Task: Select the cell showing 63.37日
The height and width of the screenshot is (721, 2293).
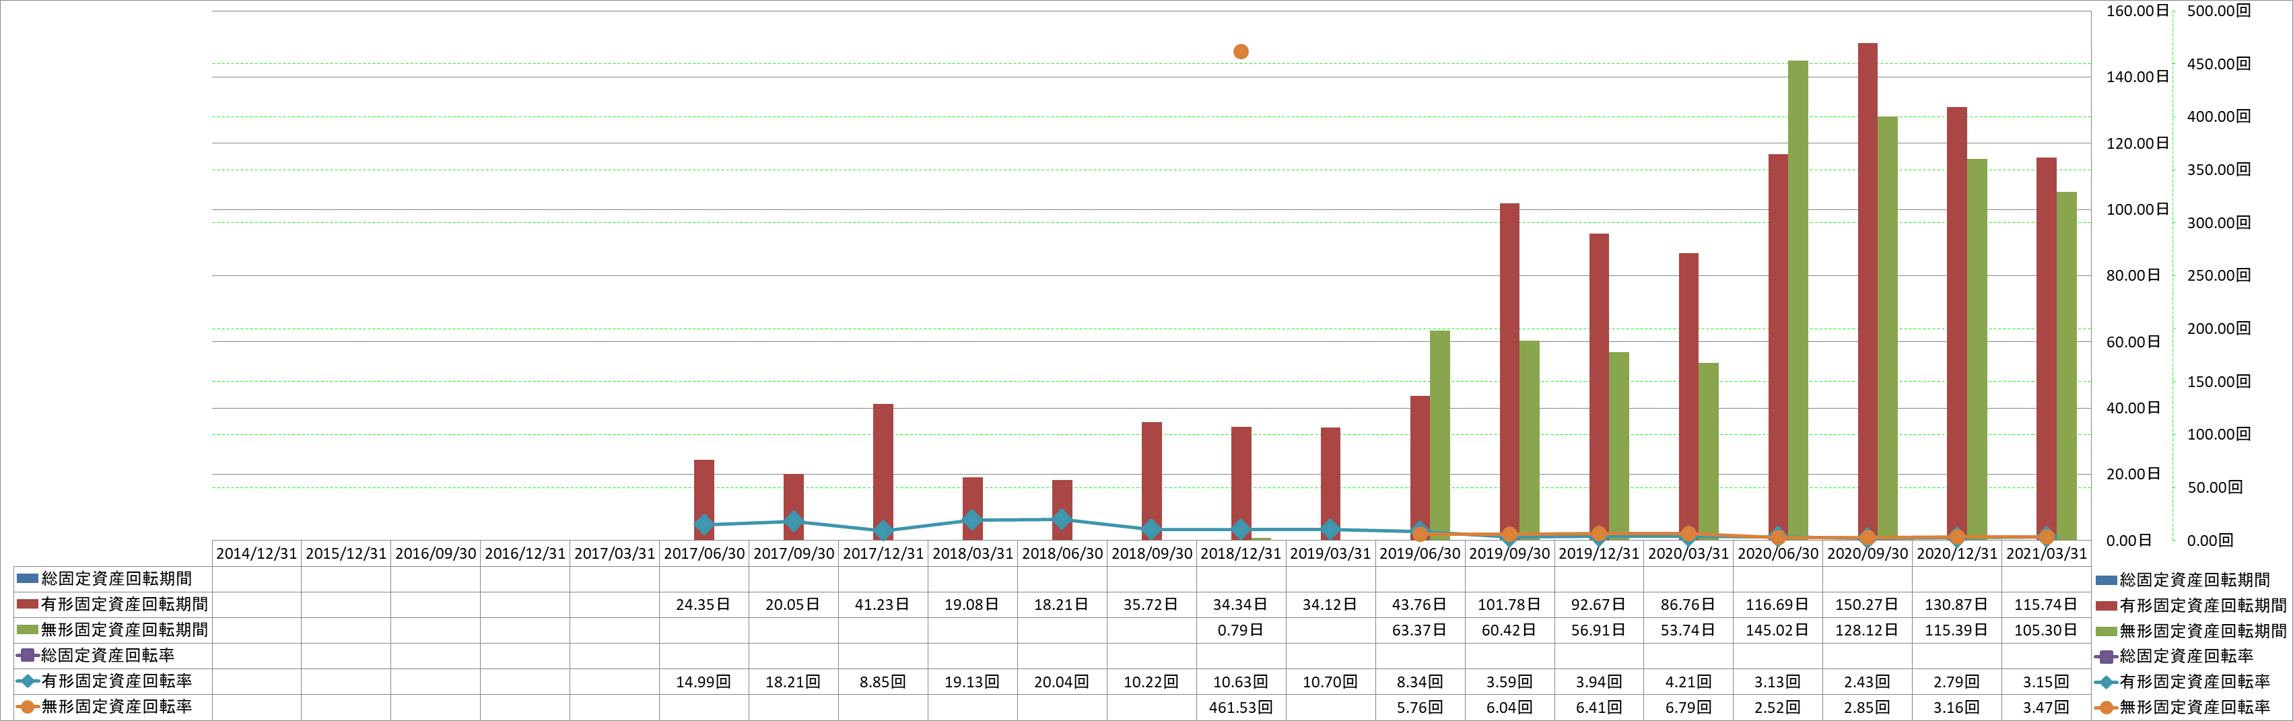Action: 1420,630
